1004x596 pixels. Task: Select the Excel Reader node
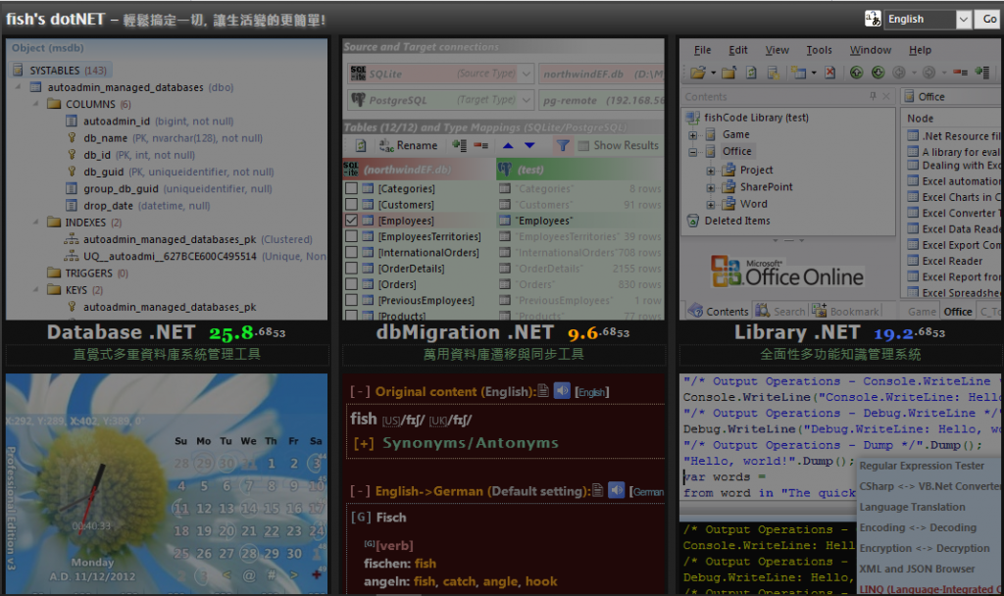pos(952,261)
